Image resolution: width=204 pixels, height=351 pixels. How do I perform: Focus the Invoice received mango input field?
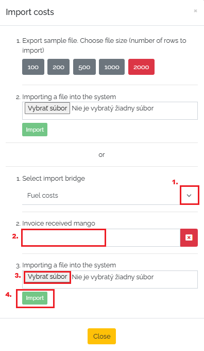[x=101, y=237]
